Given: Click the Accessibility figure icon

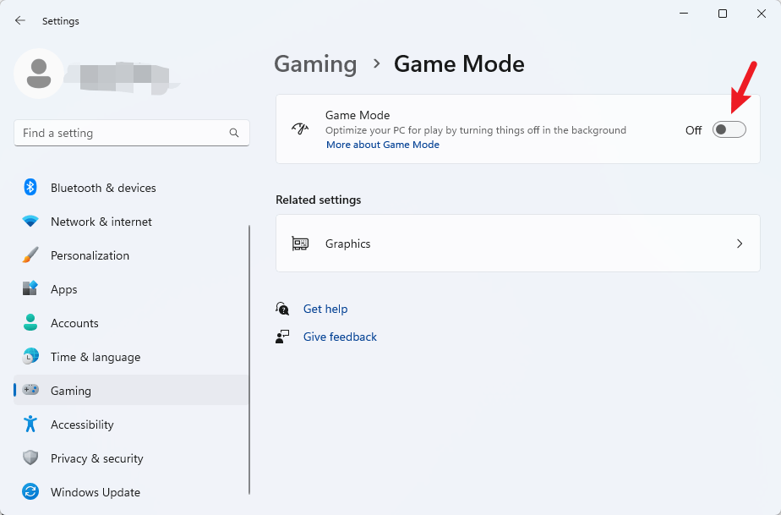Looking at the screenshot, I should [30, 425].
